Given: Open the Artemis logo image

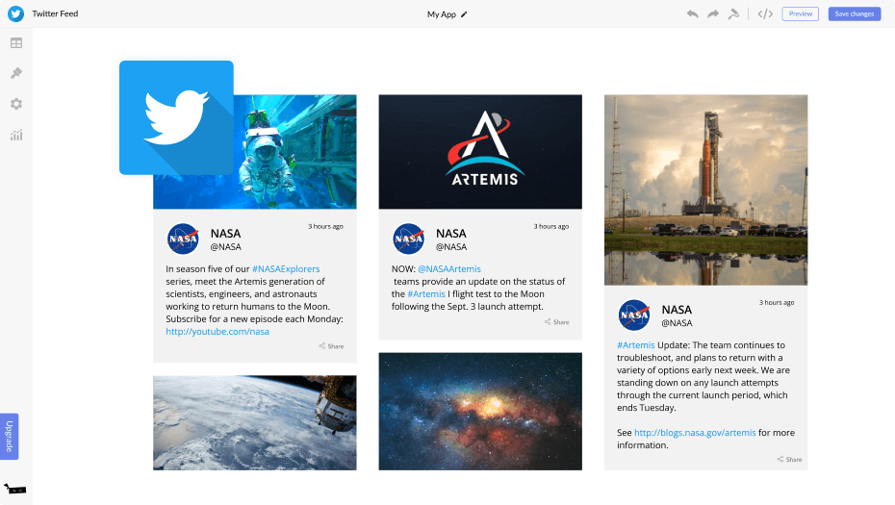Looking at the screenshot, I should point(480,152).
